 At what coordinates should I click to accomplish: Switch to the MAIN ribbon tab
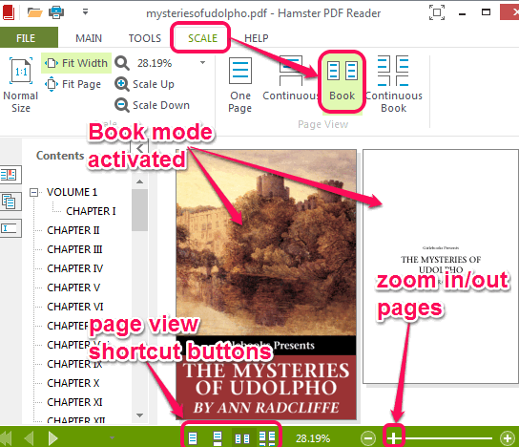coord(89,38)
